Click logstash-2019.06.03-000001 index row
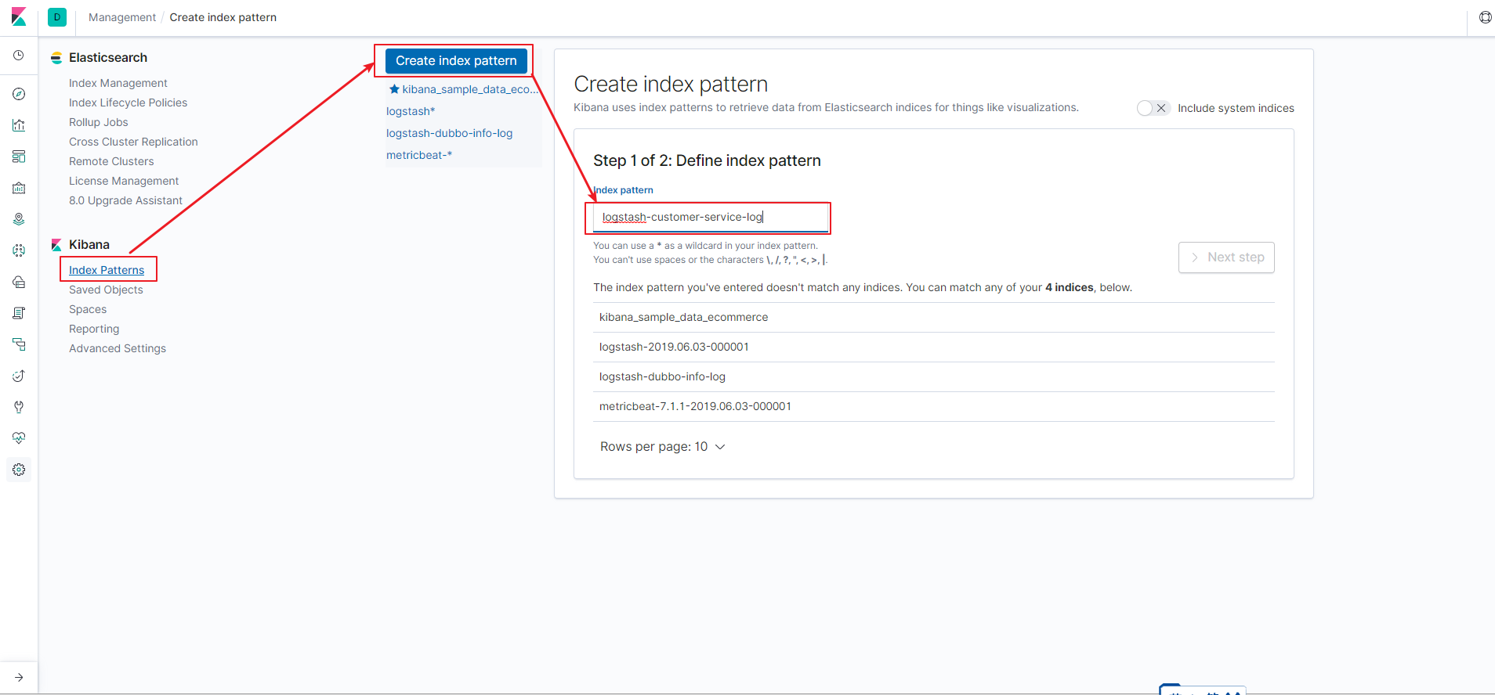1495x695 pixels. [934, 347]
